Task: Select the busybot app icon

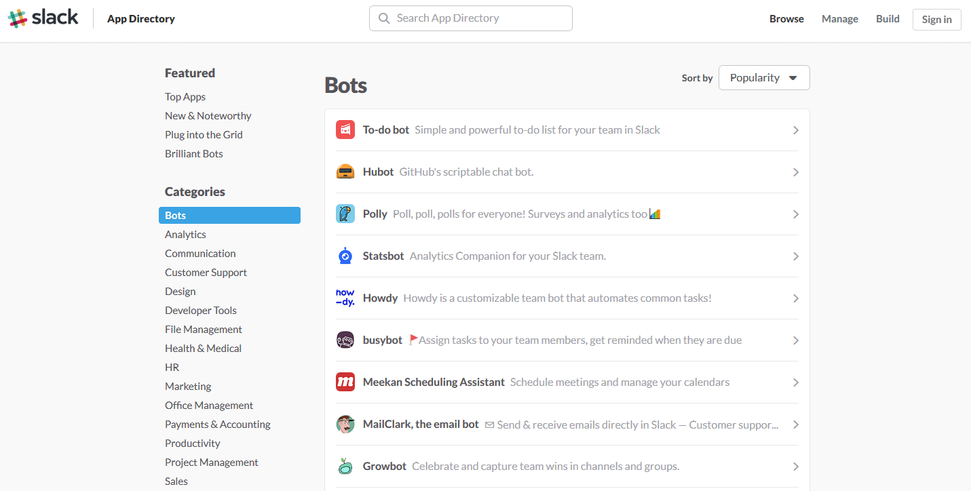Action: pos(345,340)
